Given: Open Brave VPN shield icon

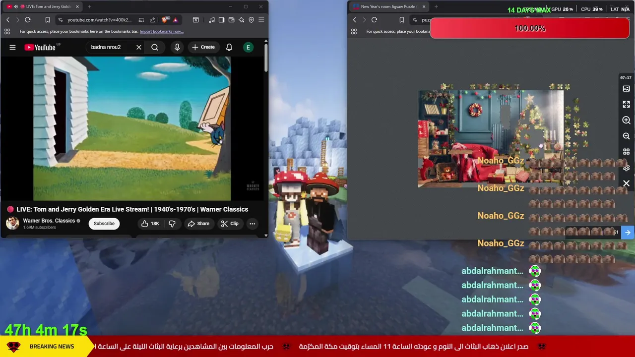Looking at the screenshot, I should click(251, 20).
